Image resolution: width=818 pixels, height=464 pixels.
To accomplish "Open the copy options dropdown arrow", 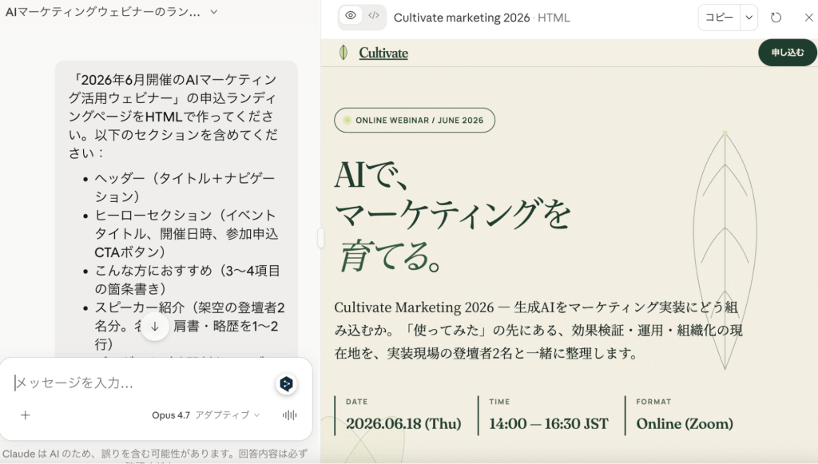I will tap(749, 18).
